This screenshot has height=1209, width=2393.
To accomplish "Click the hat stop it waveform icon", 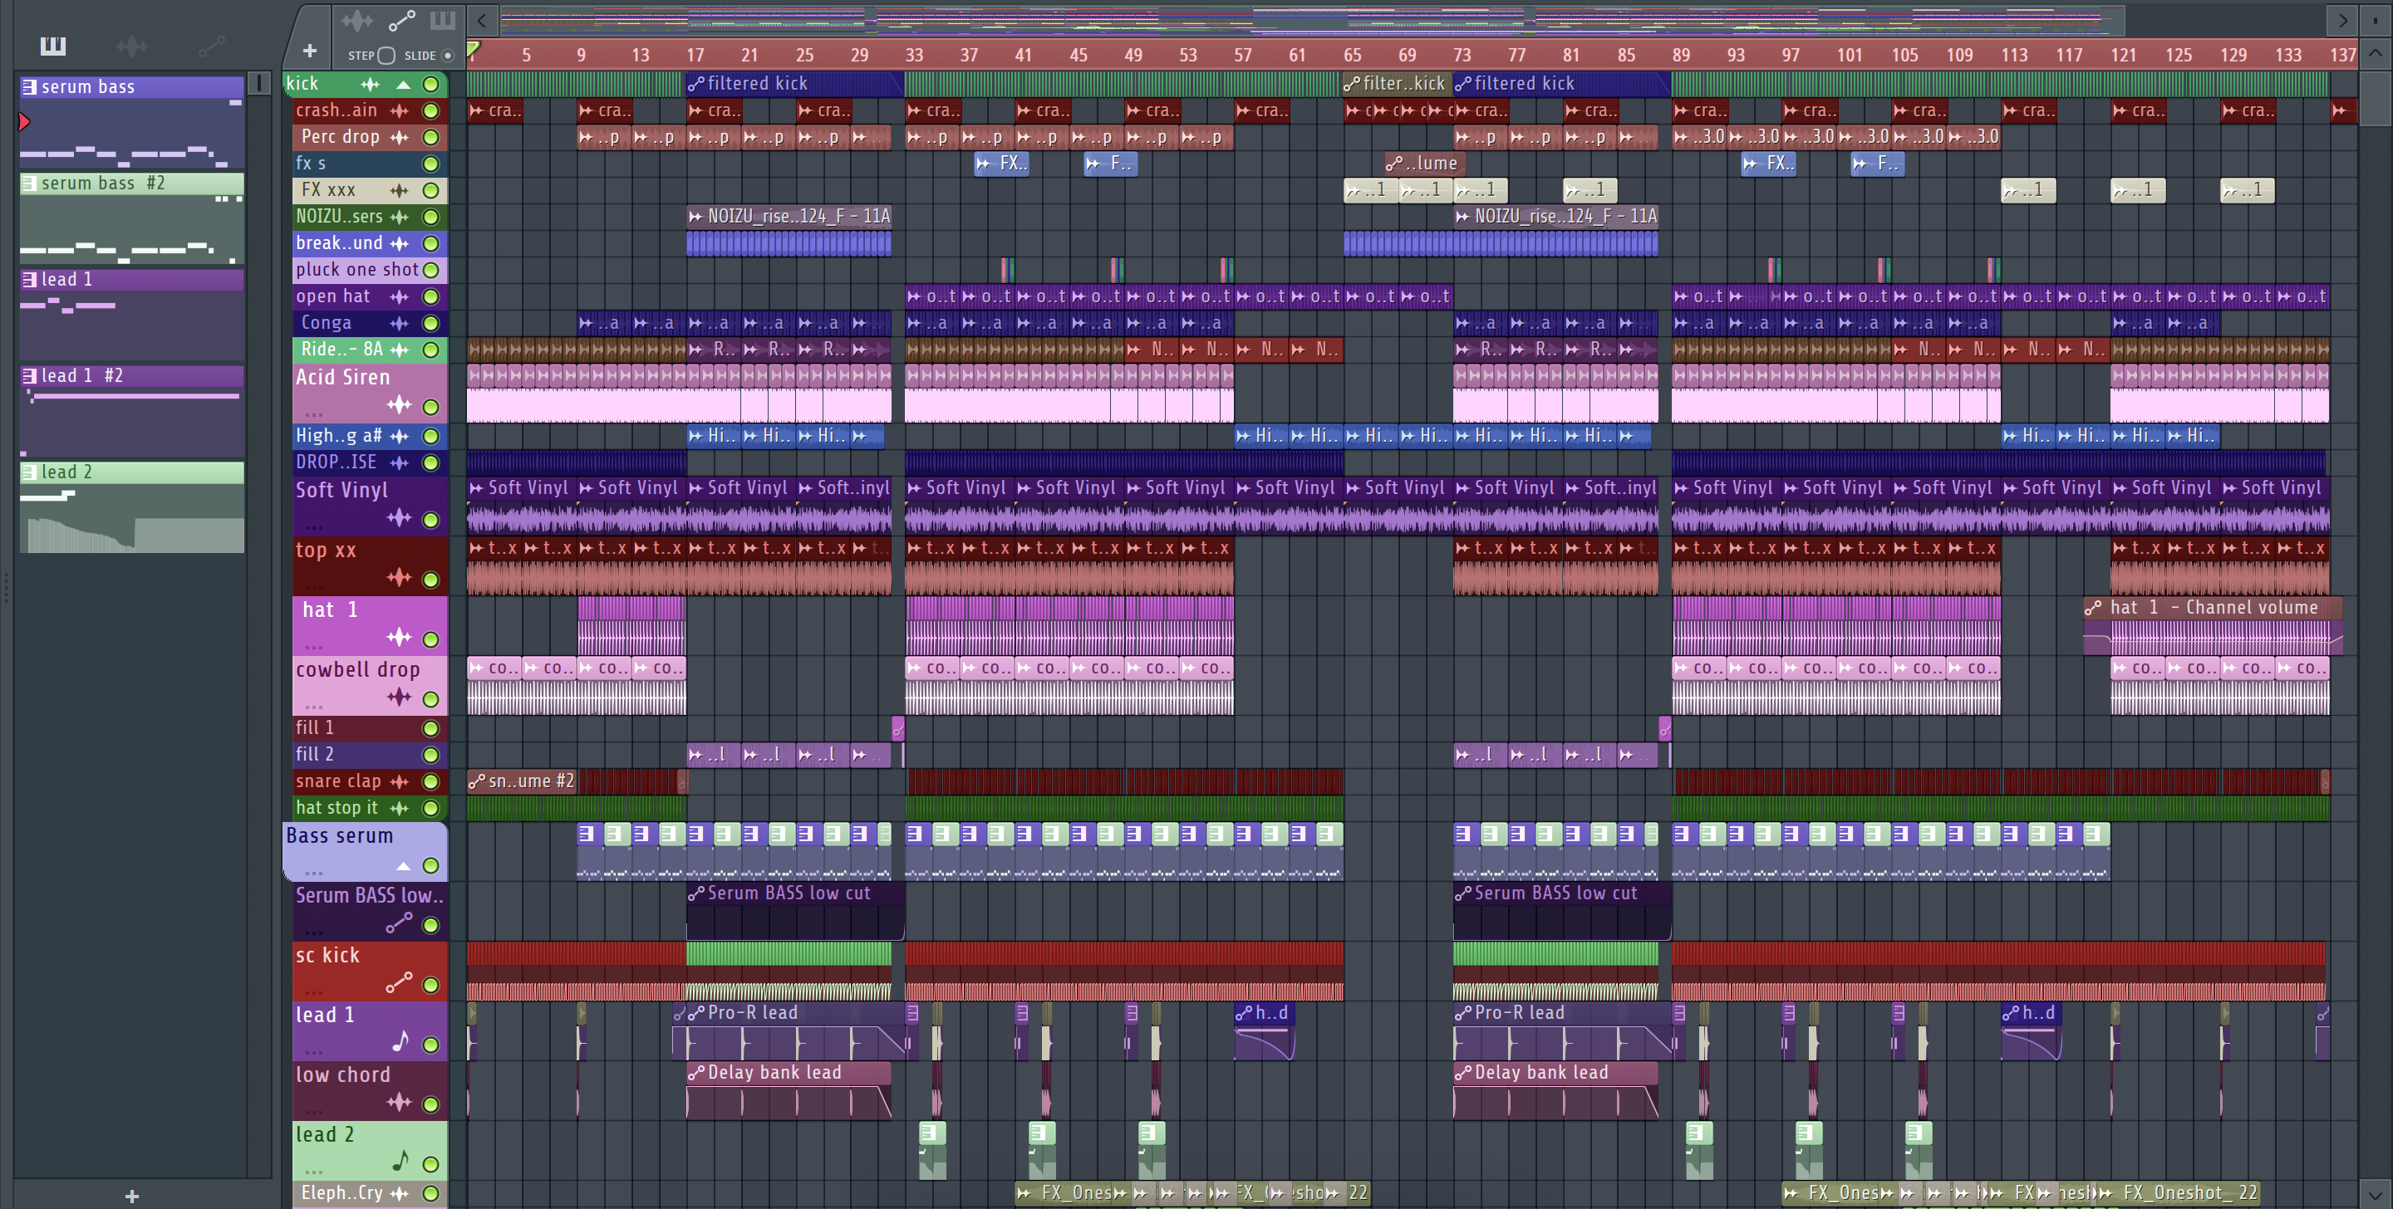I will click(400, 809).
